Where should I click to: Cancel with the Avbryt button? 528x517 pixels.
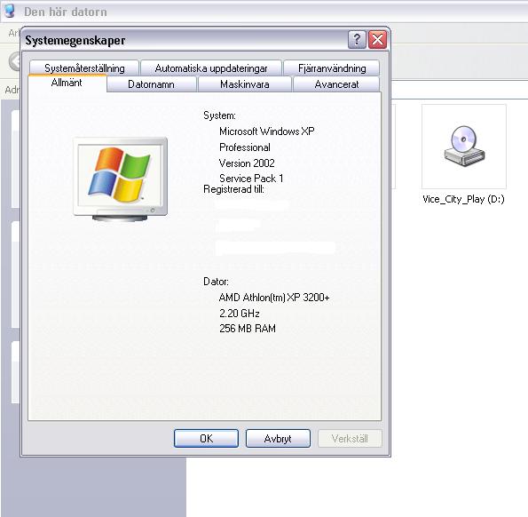(x=278, y=438)
